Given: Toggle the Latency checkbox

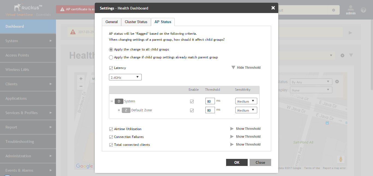Looking at the screenshot, I should click(111, 68).
